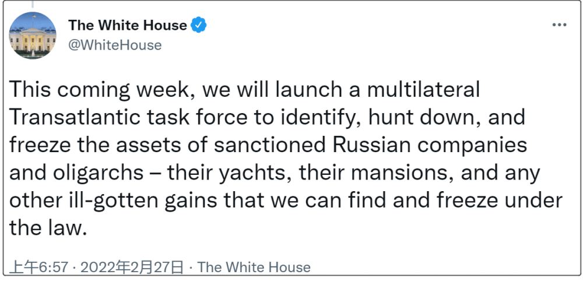Viewport: 583px width, 285px height.
Task: Click the word "multilateral" in the tweet
Action: (423, 89)
